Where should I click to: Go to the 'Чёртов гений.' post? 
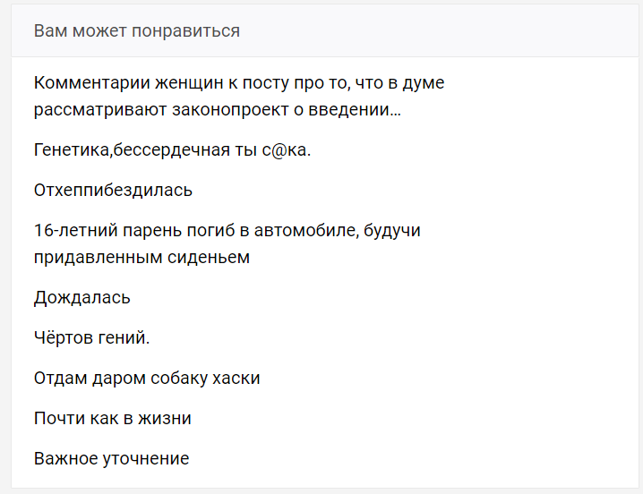click(x=91, y=338)
